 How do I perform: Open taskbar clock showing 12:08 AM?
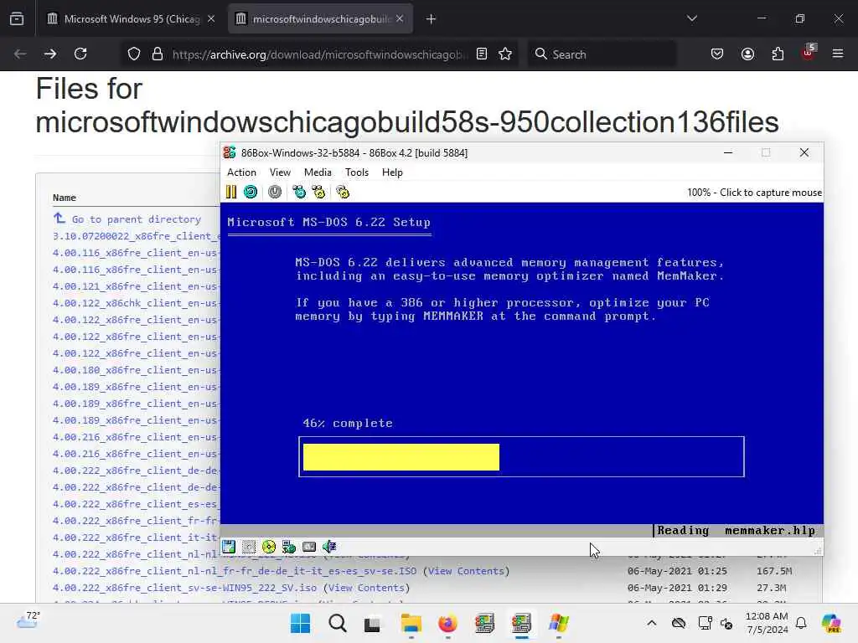click(767, 623)
